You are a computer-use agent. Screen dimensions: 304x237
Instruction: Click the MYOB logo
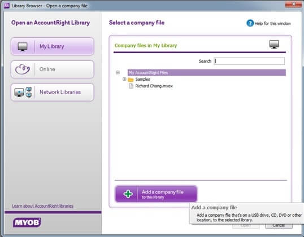point(27,222)
